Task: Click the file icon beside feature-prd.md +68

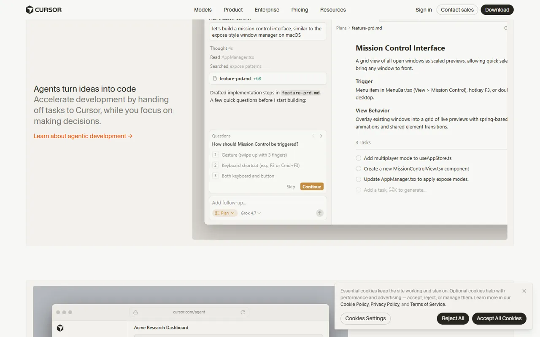Action: (215, 78)
